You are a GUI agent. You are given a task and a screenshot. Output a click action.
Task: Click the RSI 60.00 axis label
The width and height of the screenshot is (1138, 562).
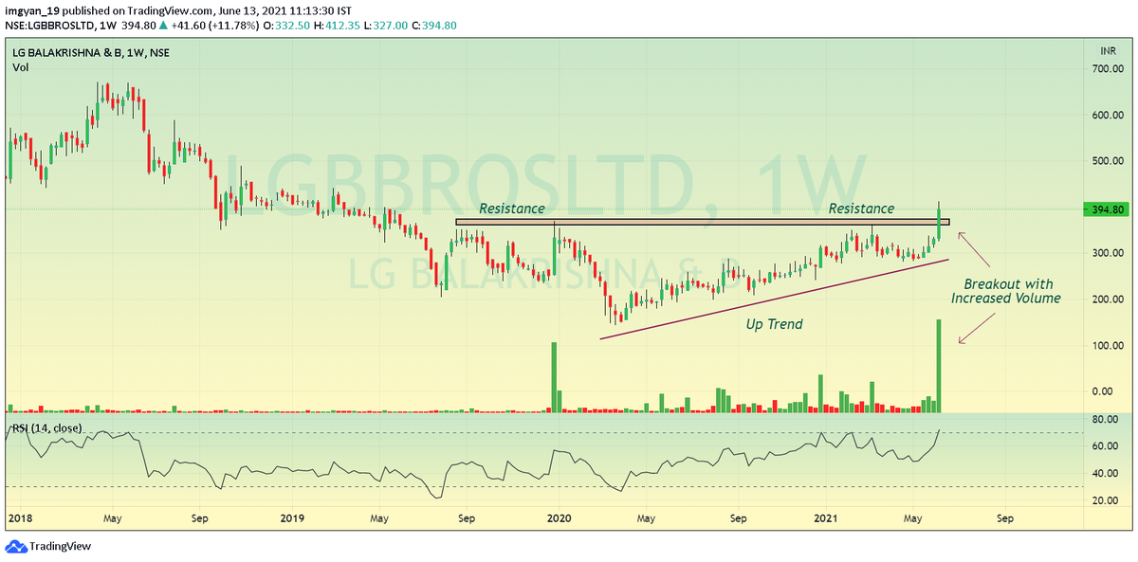pos(1107,446)
